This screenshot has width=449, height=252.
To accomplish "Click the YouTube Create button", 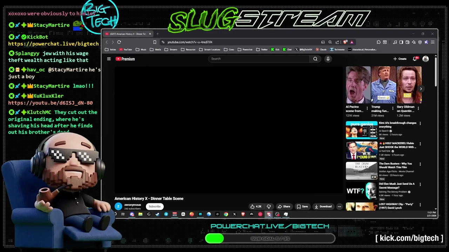I will [400, 59].
